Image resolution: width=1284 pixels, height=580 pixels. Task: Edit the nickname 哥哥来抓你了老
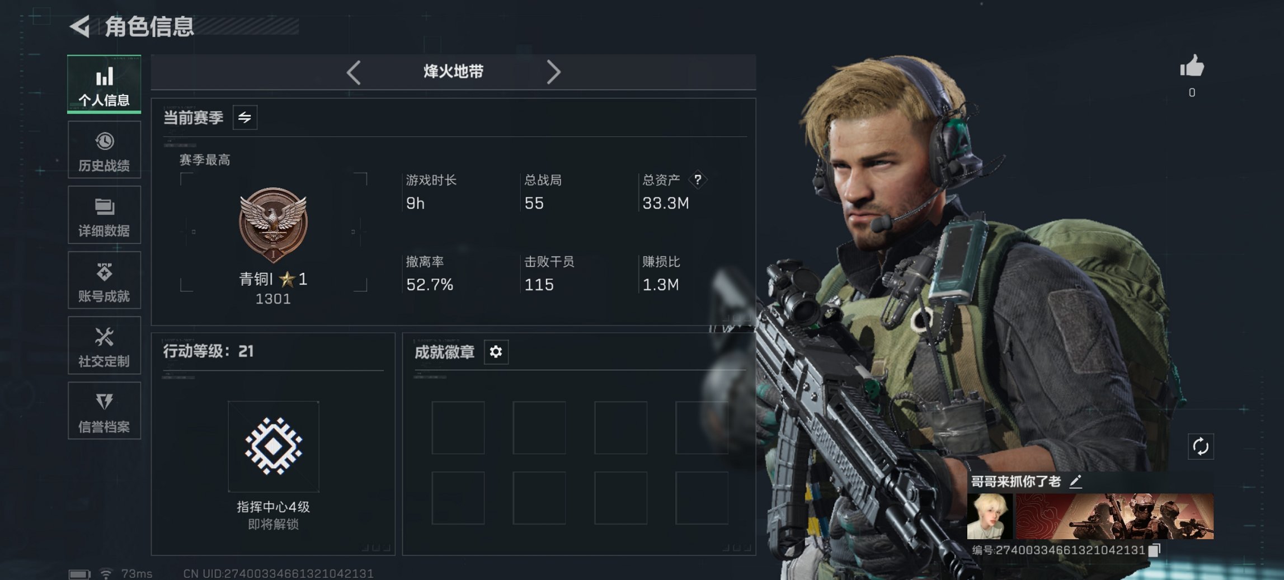(1075, 481)
